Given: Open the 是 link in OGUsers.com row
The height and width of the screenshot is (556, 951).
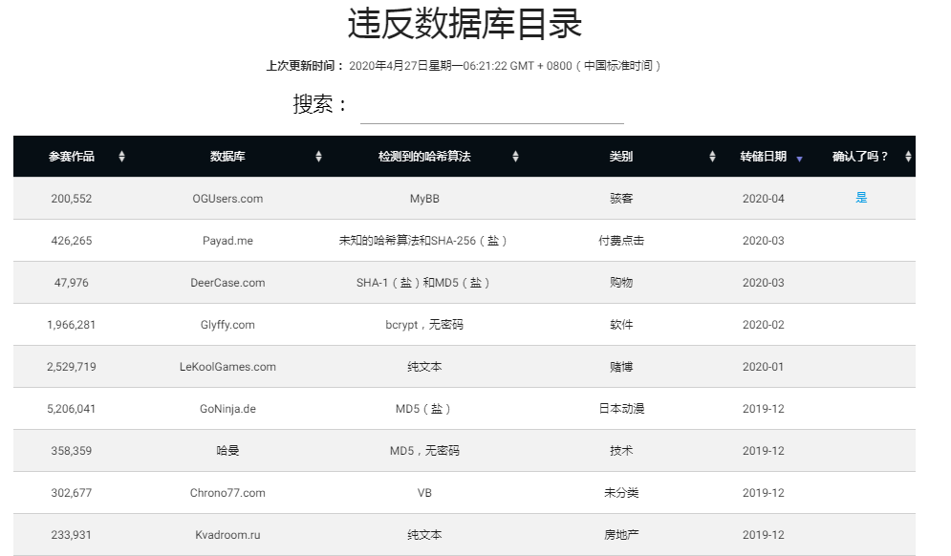Looking at the screenshot, I should point(860,197).
